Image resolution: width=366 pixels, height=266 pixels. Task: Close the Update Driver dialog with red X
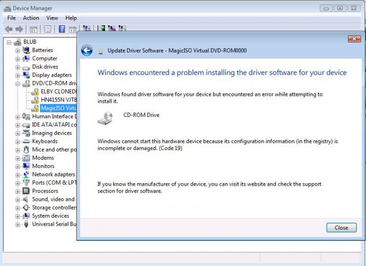pyautogui.click(x=354, y=39)
